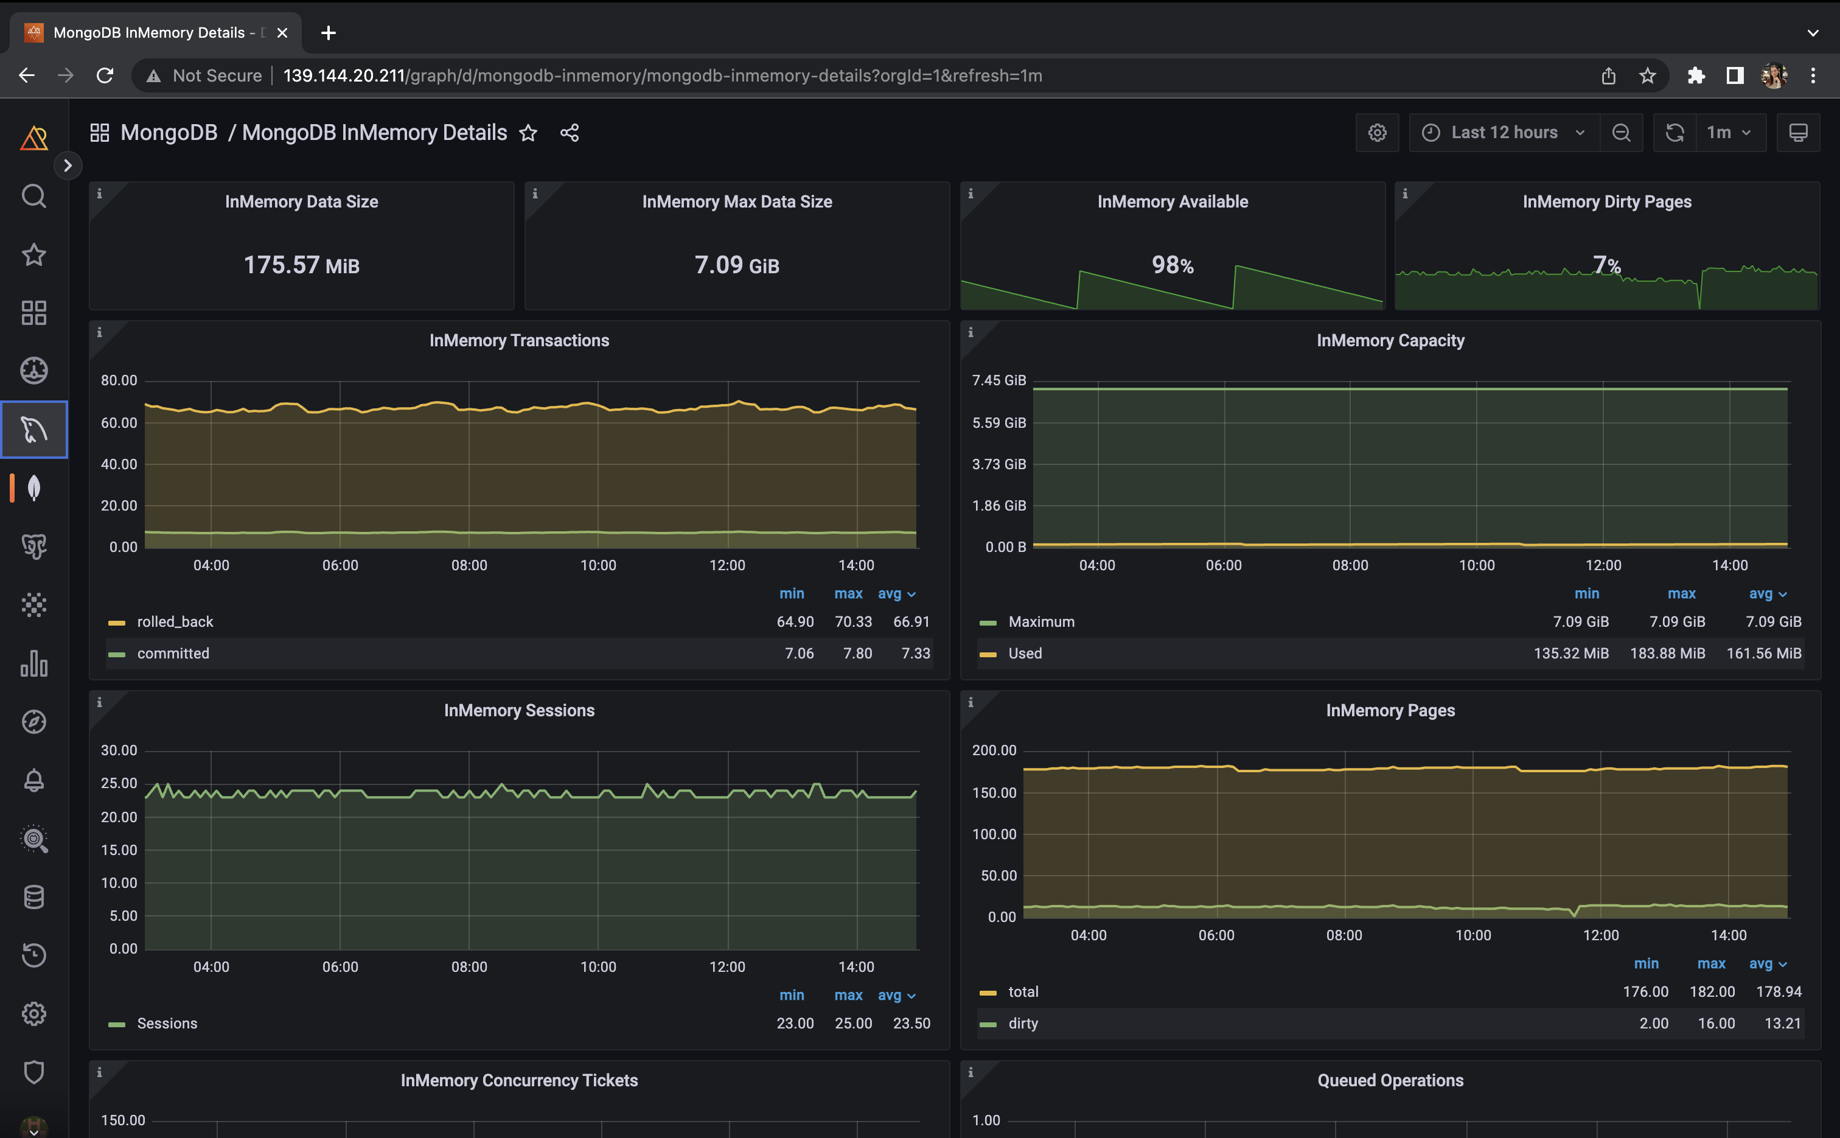
Task: Open the ProxySQL dotted sidebar icon
Action: [x=34, y=604]
